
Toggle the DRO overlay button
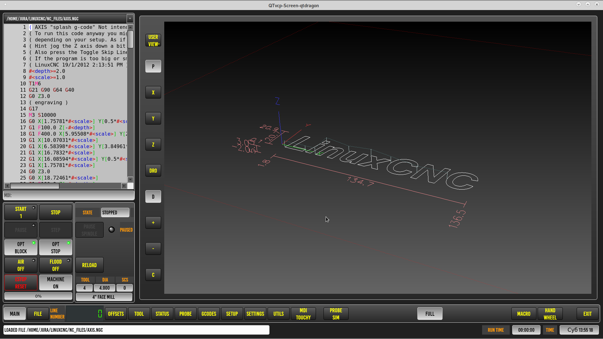pos(153,170)
